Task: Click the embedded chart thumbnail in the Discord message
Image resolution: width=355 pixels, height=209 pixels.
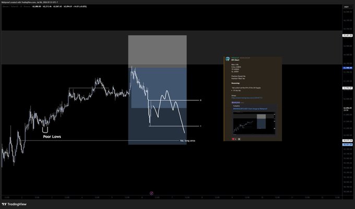Action: point(254,123)
